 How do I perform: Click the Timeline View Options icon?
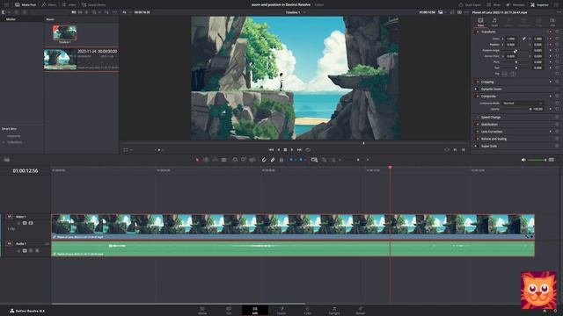(7, 160)
